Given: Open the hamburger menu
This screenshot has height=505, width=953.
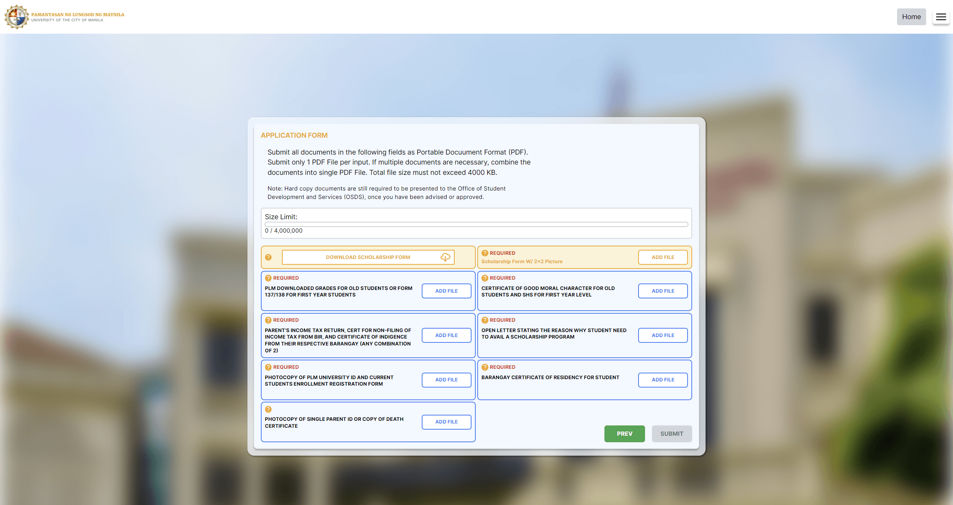Looking at the screenshot, I should pyautogui.click(x=941, y=17).
